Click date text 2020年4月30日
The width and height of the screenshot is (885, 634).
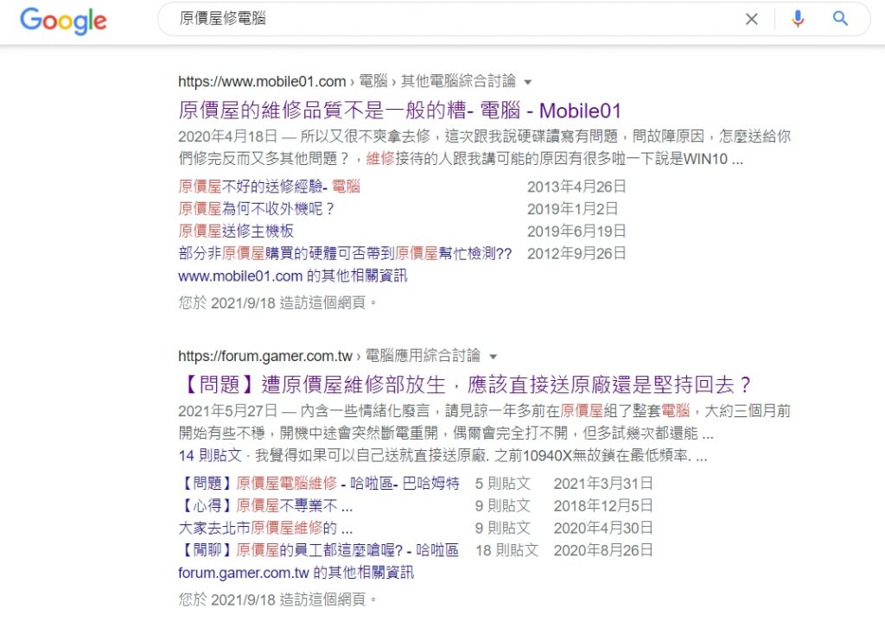point(602,529)
